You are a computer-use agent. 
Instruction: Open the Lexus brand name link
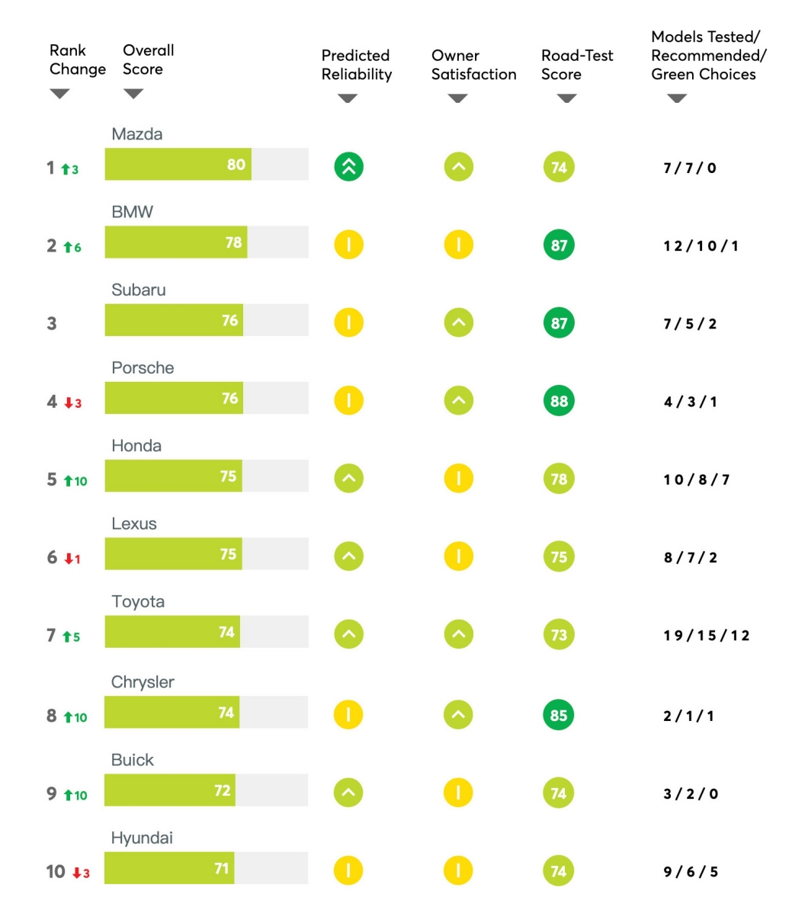click(x=134, y=524)
